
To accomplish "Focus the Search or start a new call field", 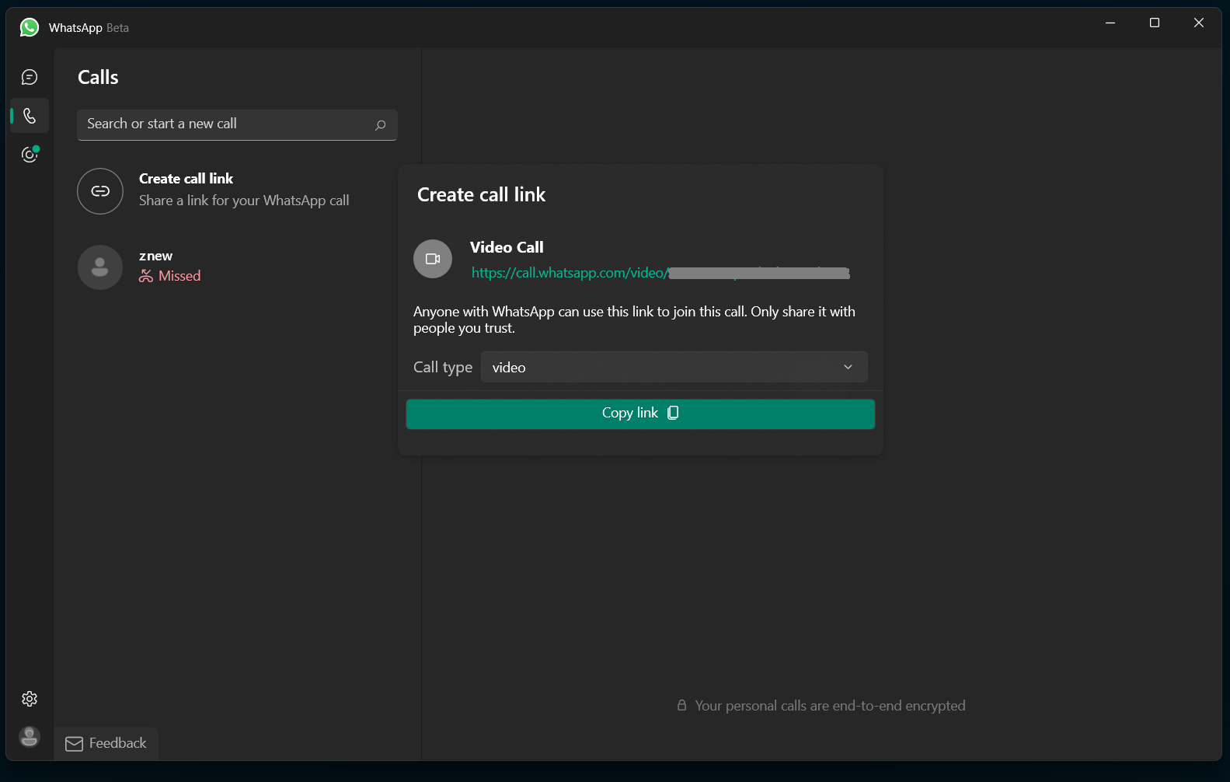I will point(237,124).
